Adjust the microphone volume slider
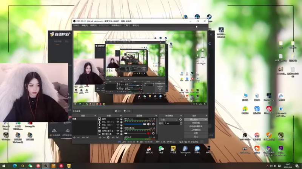The height and width of the screenshot is (169, 302). pyautogui.click(x=136, y=124)
